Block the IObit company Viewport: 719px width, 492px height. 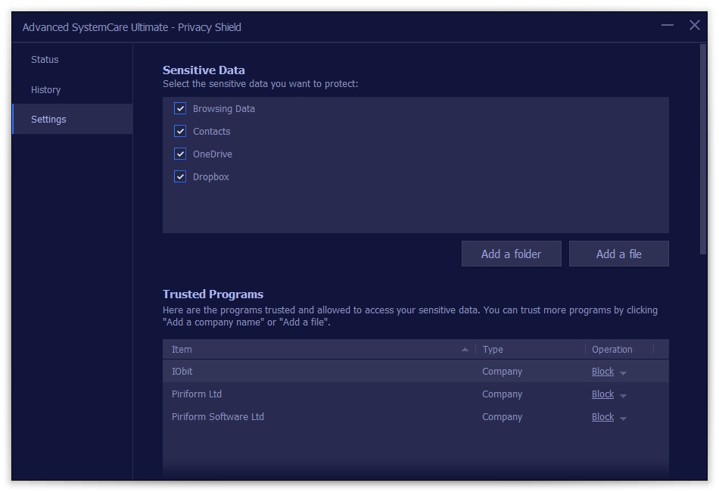[602, 372]
